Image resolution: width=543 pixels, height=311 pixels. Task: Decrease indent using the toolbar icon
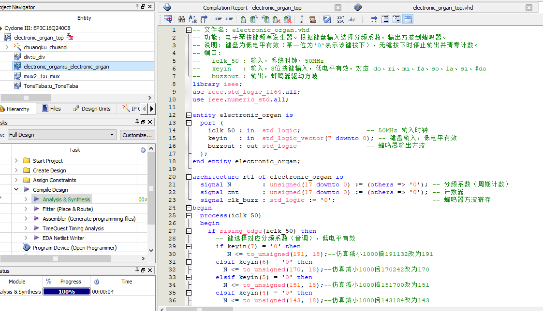point(229,19)
